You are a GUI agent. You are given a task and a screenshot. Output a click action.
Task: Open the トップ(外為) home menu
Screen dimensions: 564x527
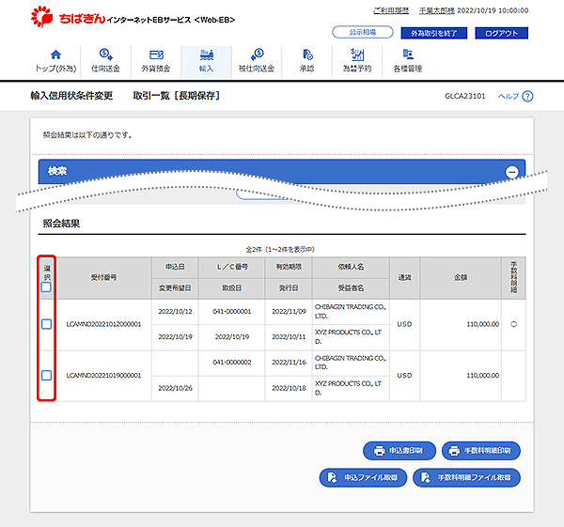click(x=55, y=61)
